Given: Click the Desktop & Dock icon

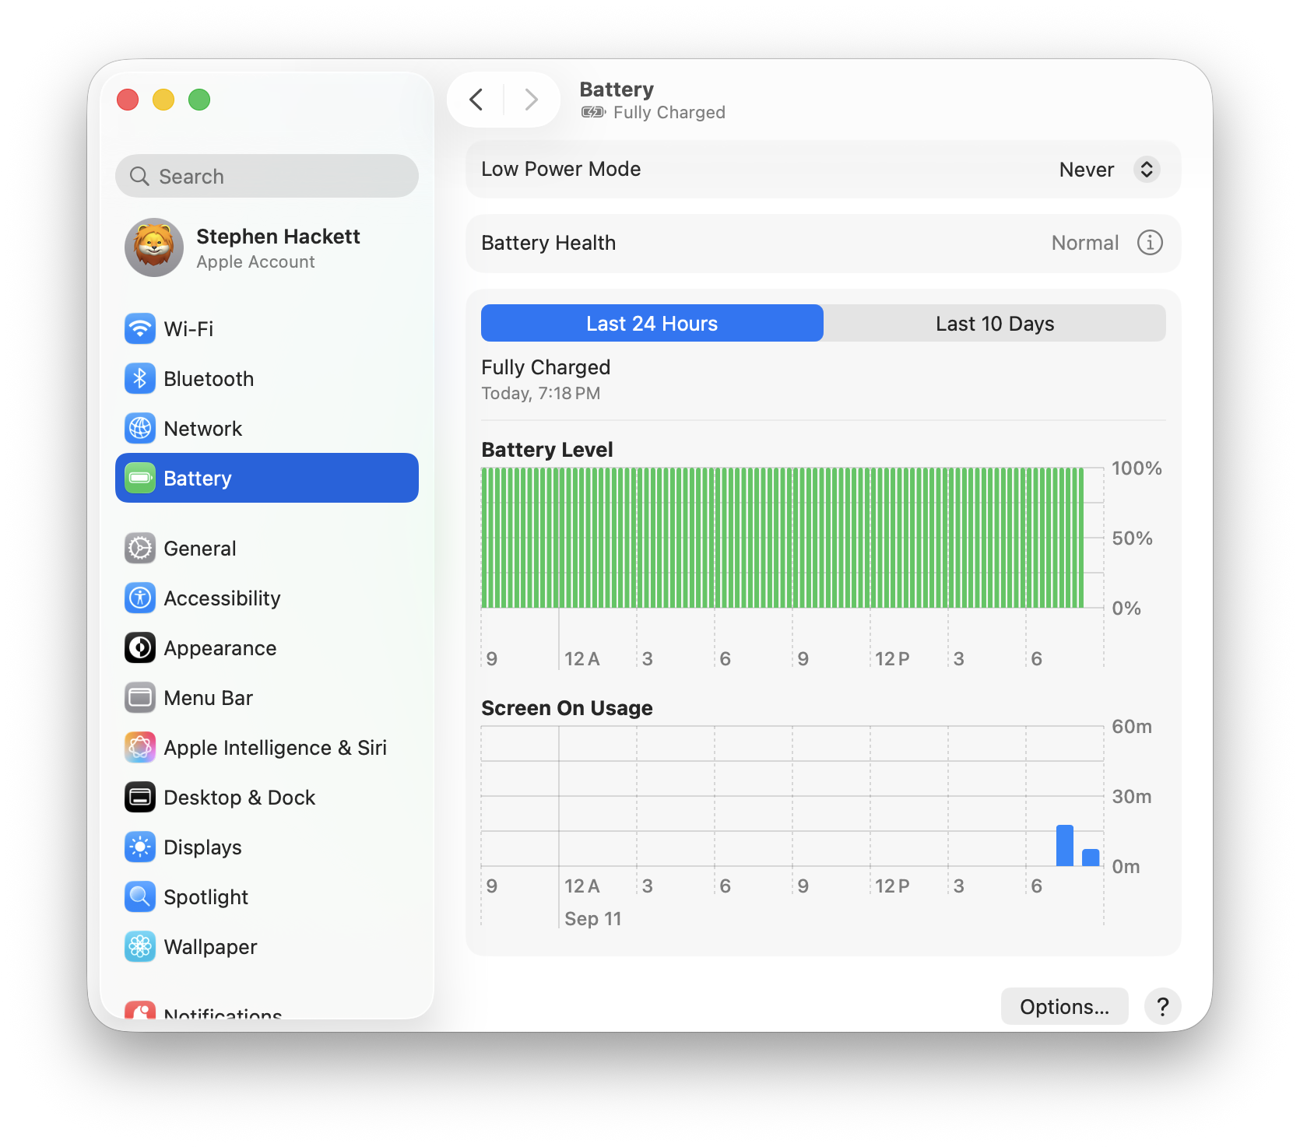Looking at the screenshot, I should point(140,797).
